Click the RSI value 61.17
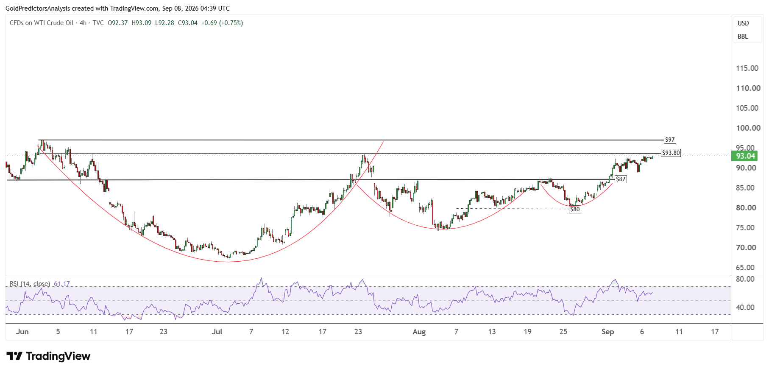Image resolution: width=769 pixels, height=372 pixels. pyautogui.click(x=62, y=284)
